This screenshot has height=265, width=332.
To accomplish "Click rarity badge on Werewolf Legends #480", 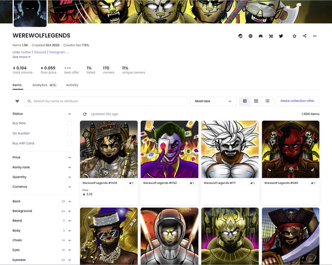I will coord(313,183).
